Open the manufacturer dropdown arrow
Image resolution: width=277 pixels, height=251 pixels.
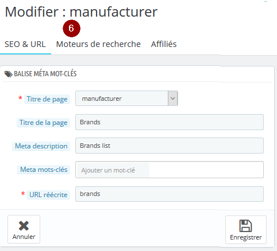tap(173, 99)
